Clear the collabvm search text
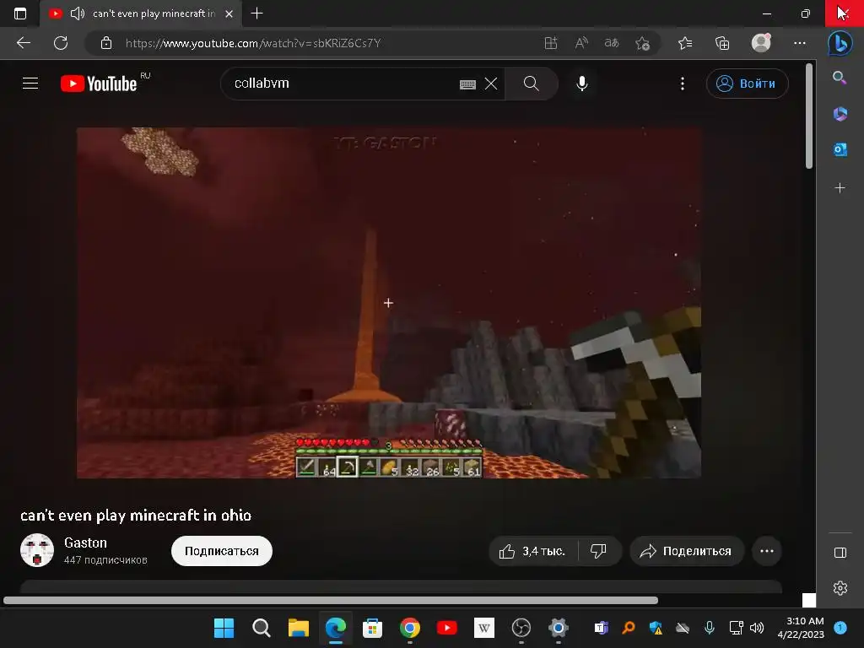 tap(491, 84)
